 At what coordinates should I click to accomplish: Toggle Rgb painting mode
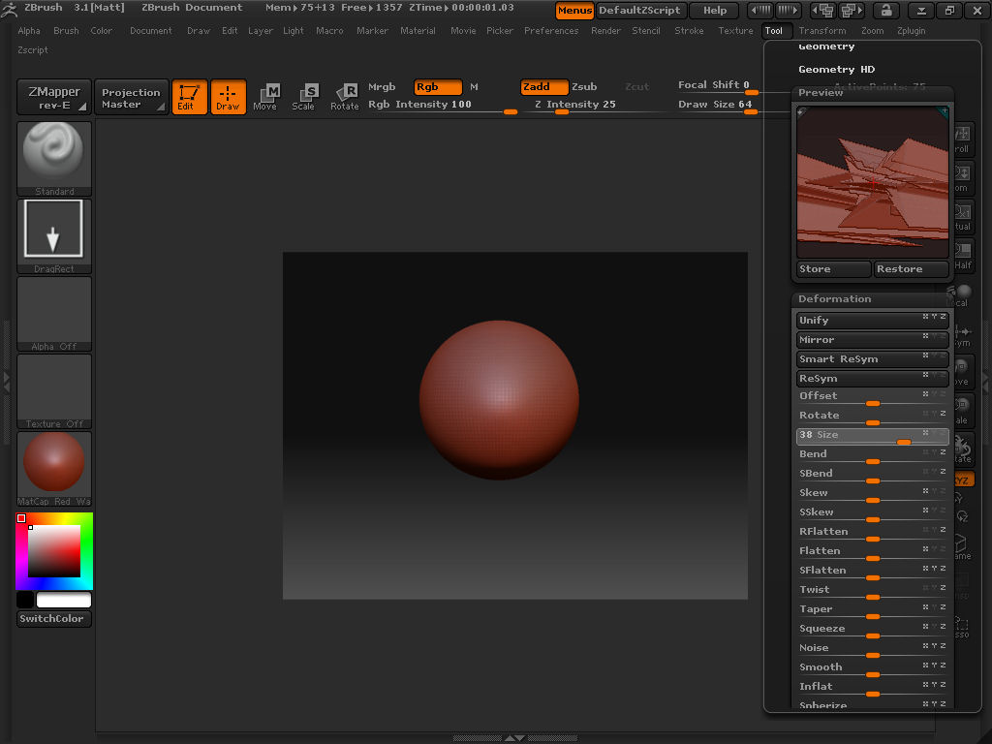tap(438, 86)
